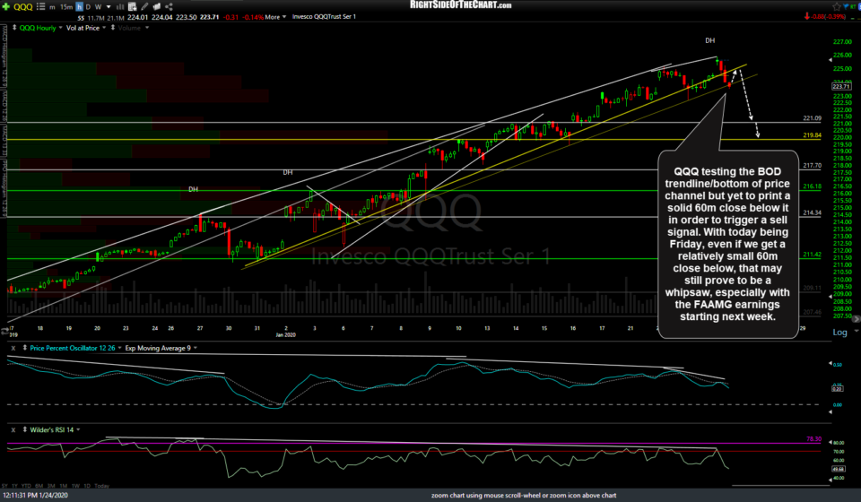Close the Price Percent Oscillator pane

pyautogui.click(x=13, y=348)
